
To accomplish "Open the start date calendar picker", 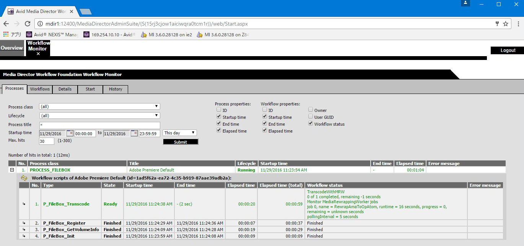I will (x=70, y=133).
